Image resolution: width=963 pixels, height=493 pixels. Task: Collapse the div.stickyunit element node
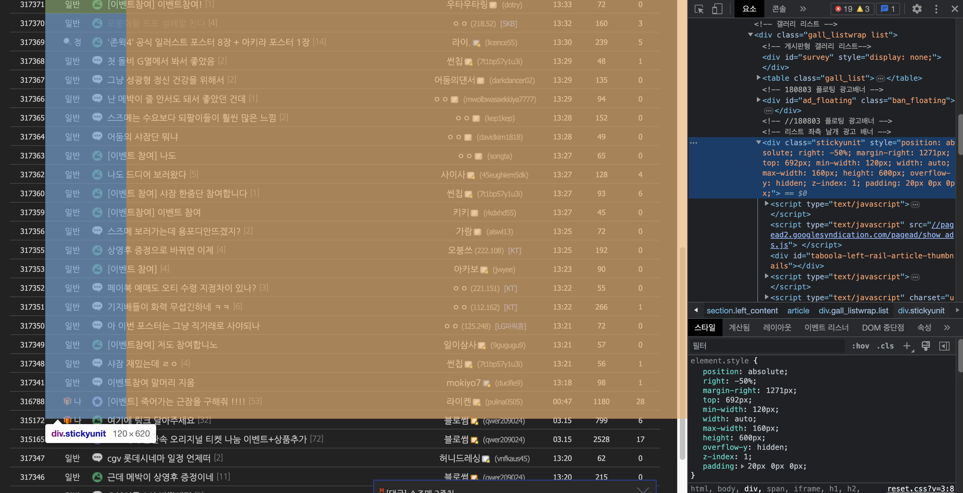click(x=759, y=142)
